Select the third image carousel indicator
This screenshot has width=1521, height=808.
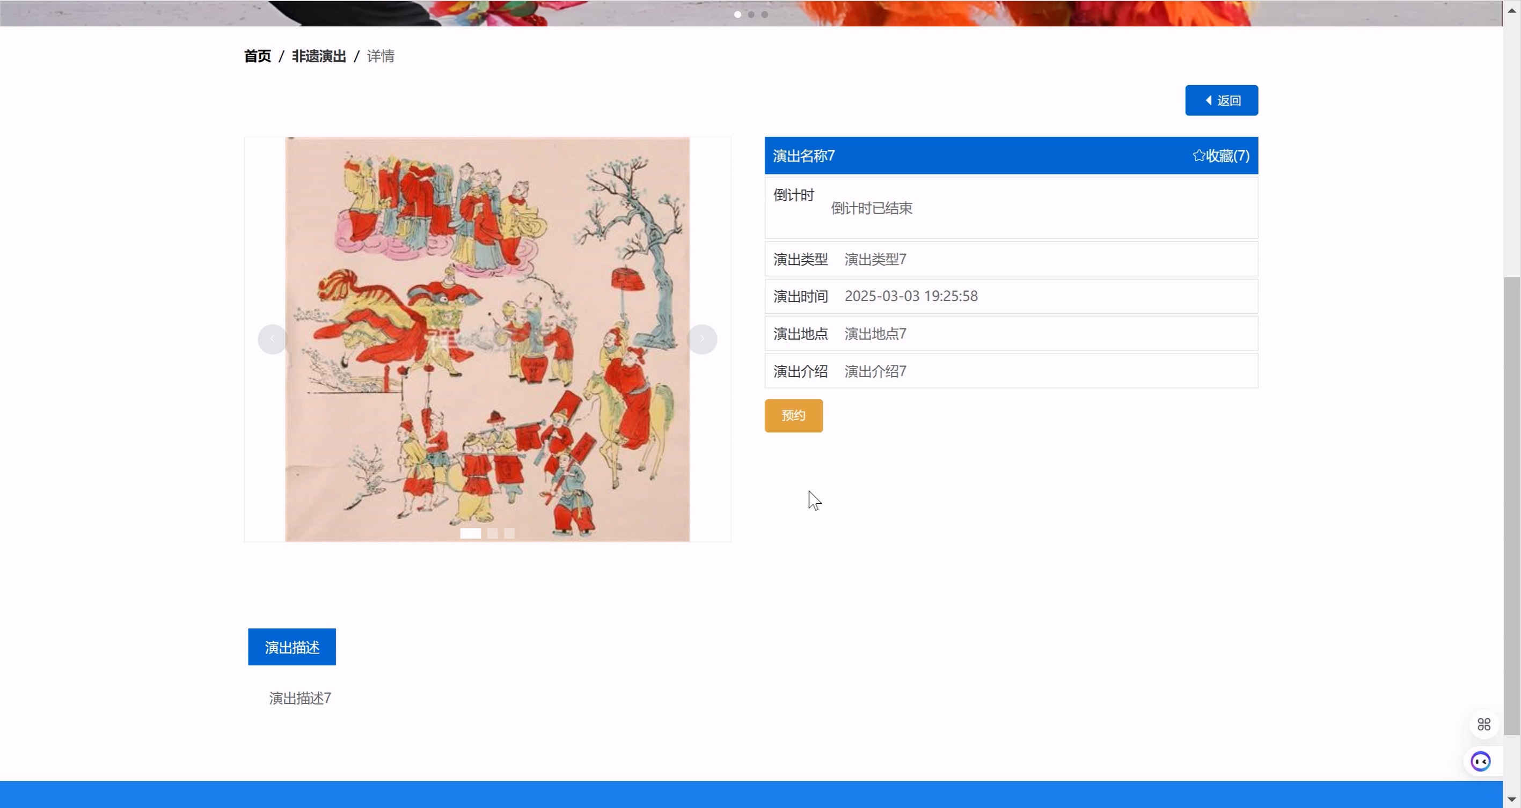click(509, 533)
